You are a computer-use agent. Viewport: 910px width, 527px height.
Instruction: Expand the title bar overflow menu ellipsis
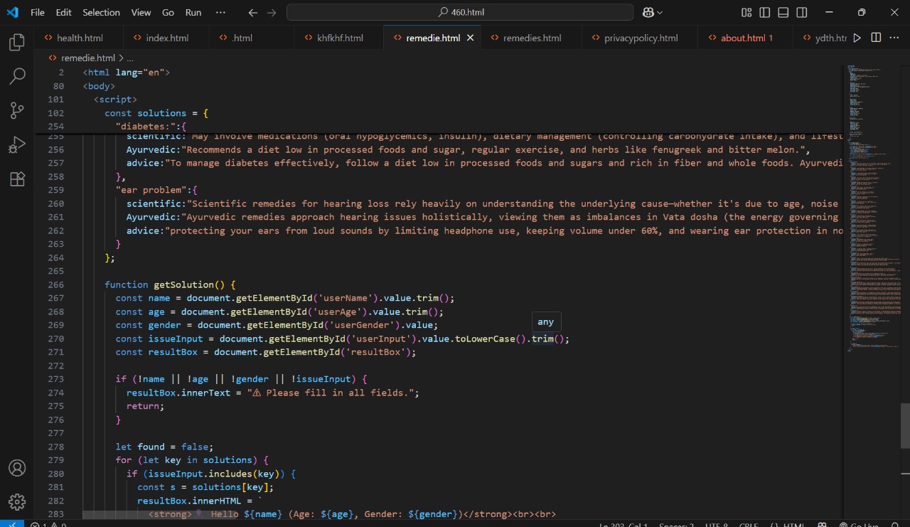click(220, 12)
